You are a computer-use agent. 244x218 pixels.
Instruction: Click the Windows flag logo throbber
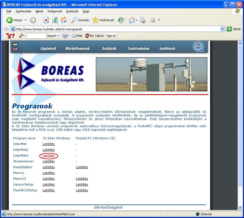tap(237, 11)
